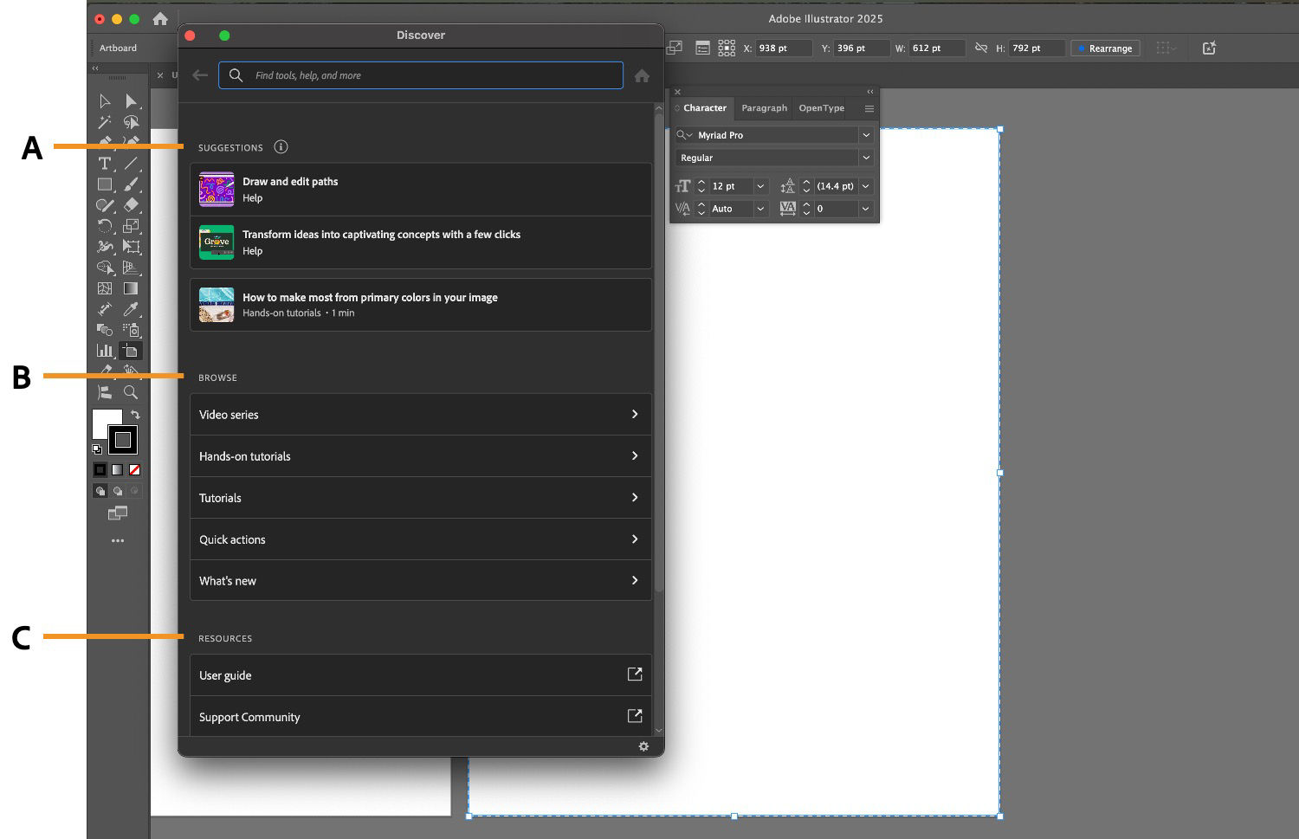Select the Eyedropper tool

coord(131,309)
